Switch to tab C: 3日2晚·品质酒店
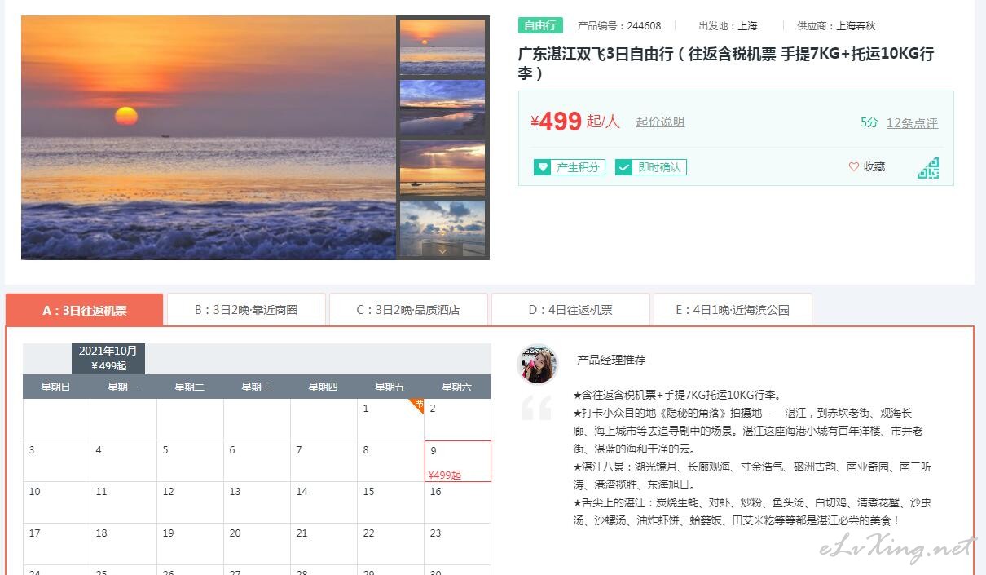This screenshot has height=575, width=986. coord(408,310)
